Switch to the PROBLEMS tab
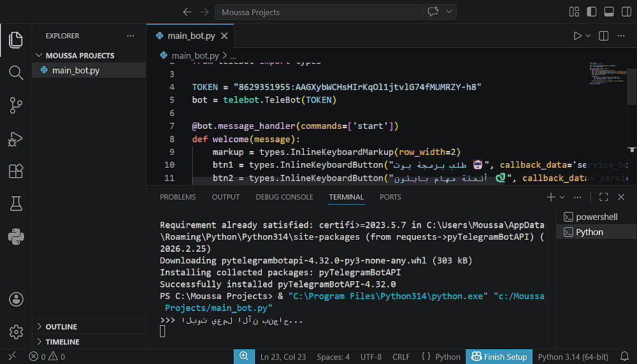 [178, 197]
